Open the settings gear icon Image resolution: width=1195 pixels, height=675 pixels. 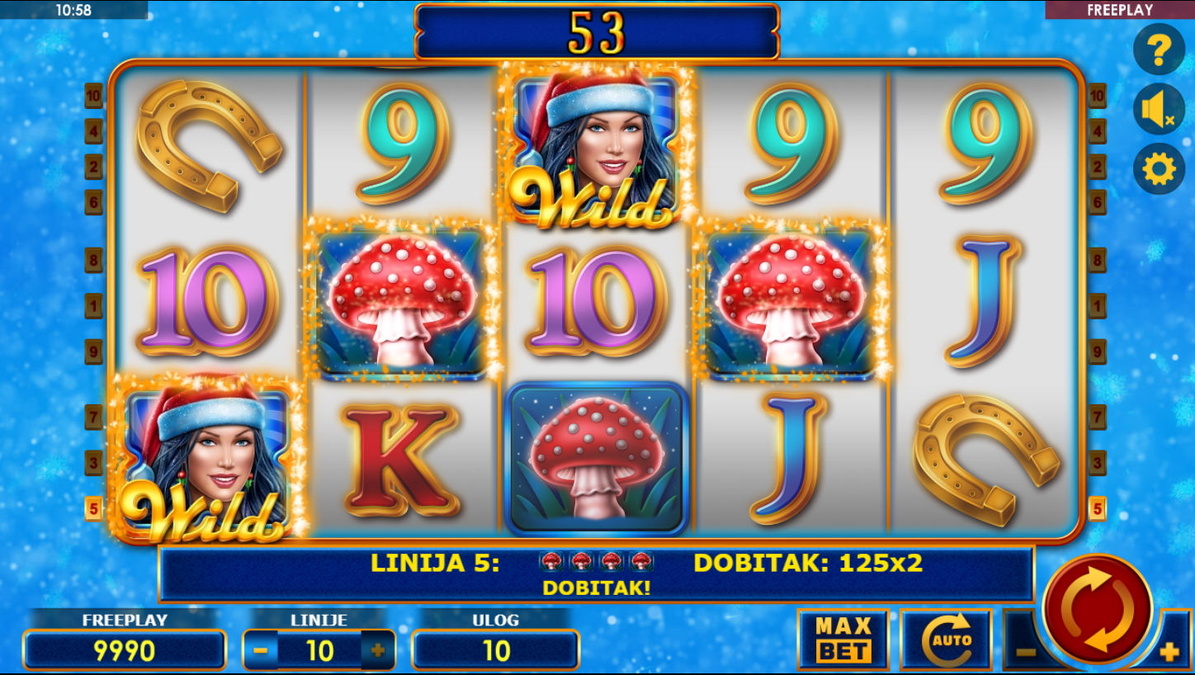coord(1159,169)
